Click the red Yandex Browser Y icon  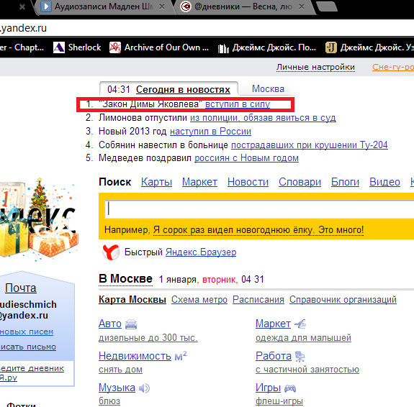(x=111, y=252)
